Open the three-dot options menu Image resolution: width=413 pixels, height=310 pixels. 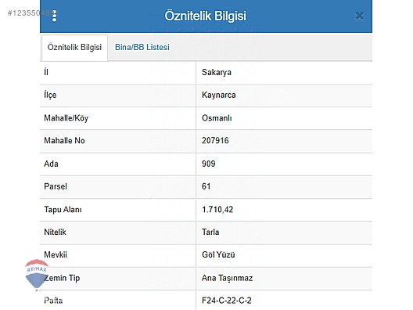54,16
